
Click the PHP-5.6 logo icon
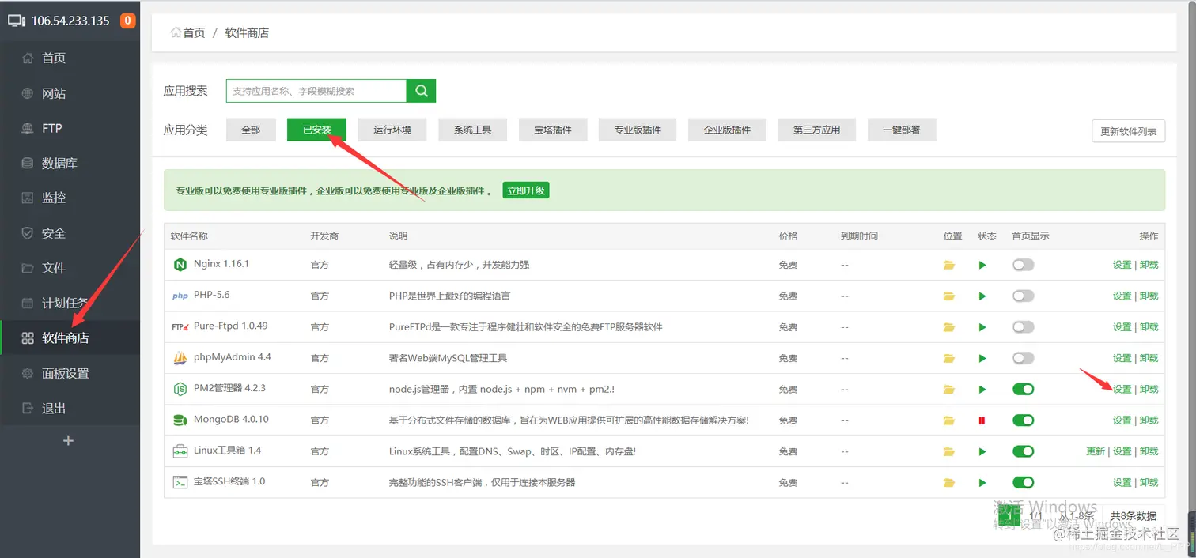click(x=180, y=296)
